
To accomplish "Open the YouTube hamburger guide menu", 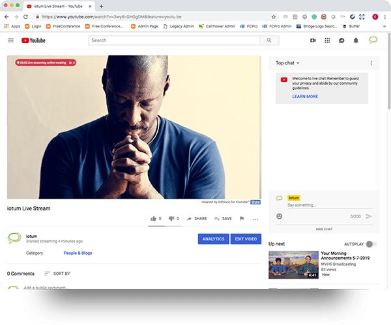I will pyautogui.click(x=10, y=40).
